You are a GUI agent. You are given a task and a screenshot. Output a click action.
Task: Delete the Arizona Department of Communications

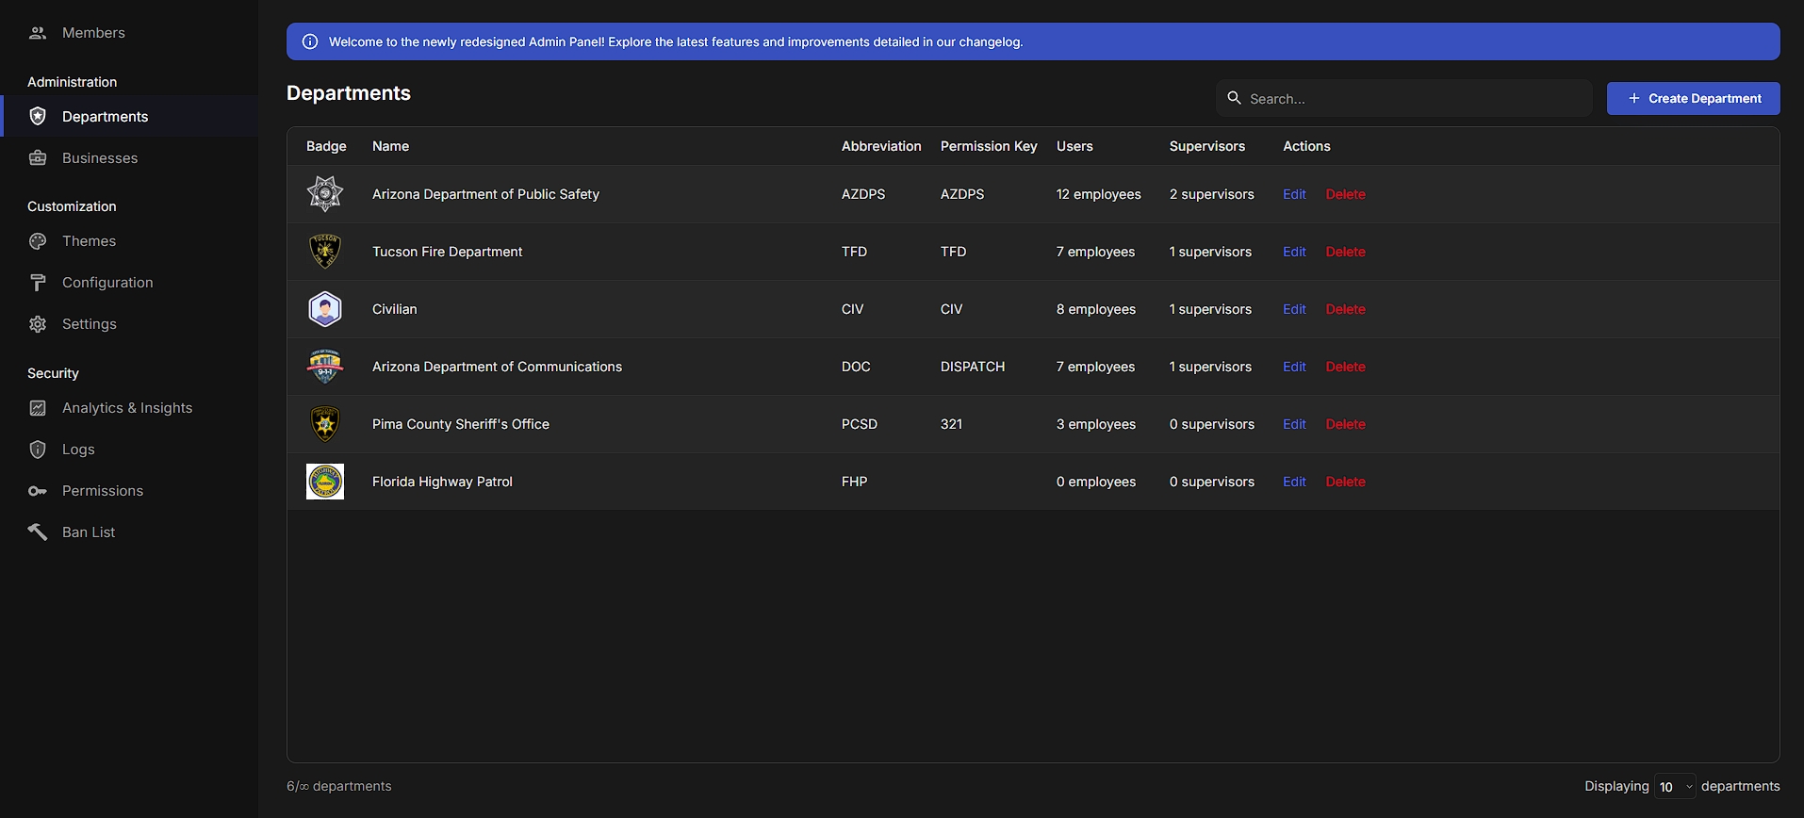tap(1345, 367)
